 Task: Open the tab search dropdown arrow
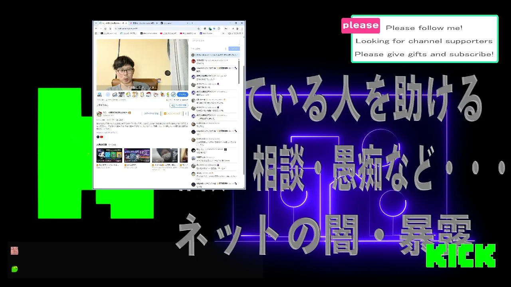[96, 23]
